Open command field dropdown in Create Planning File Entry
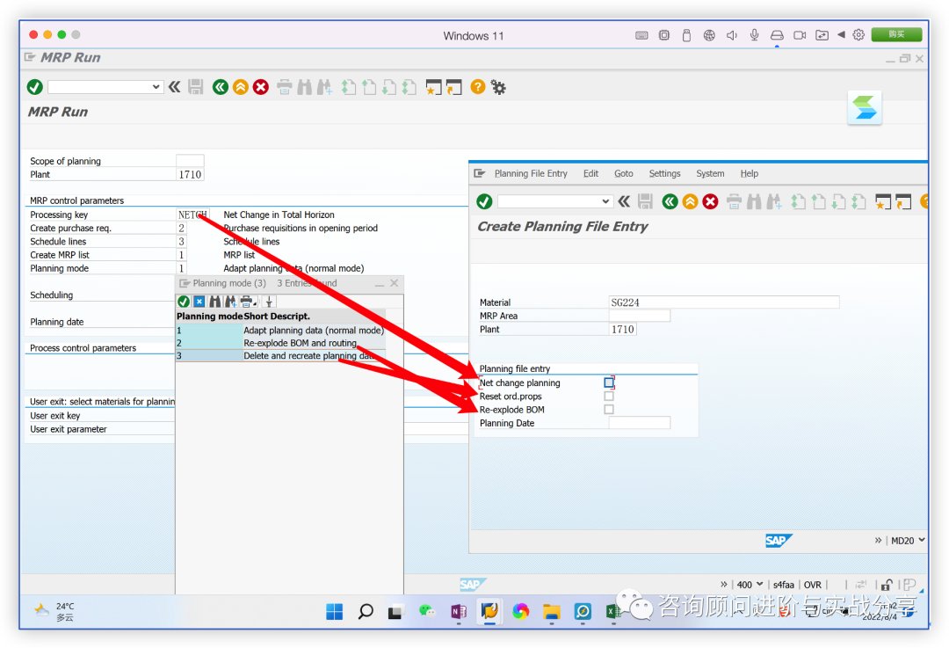Screen dimensions: 949x648 click(605, 201)
